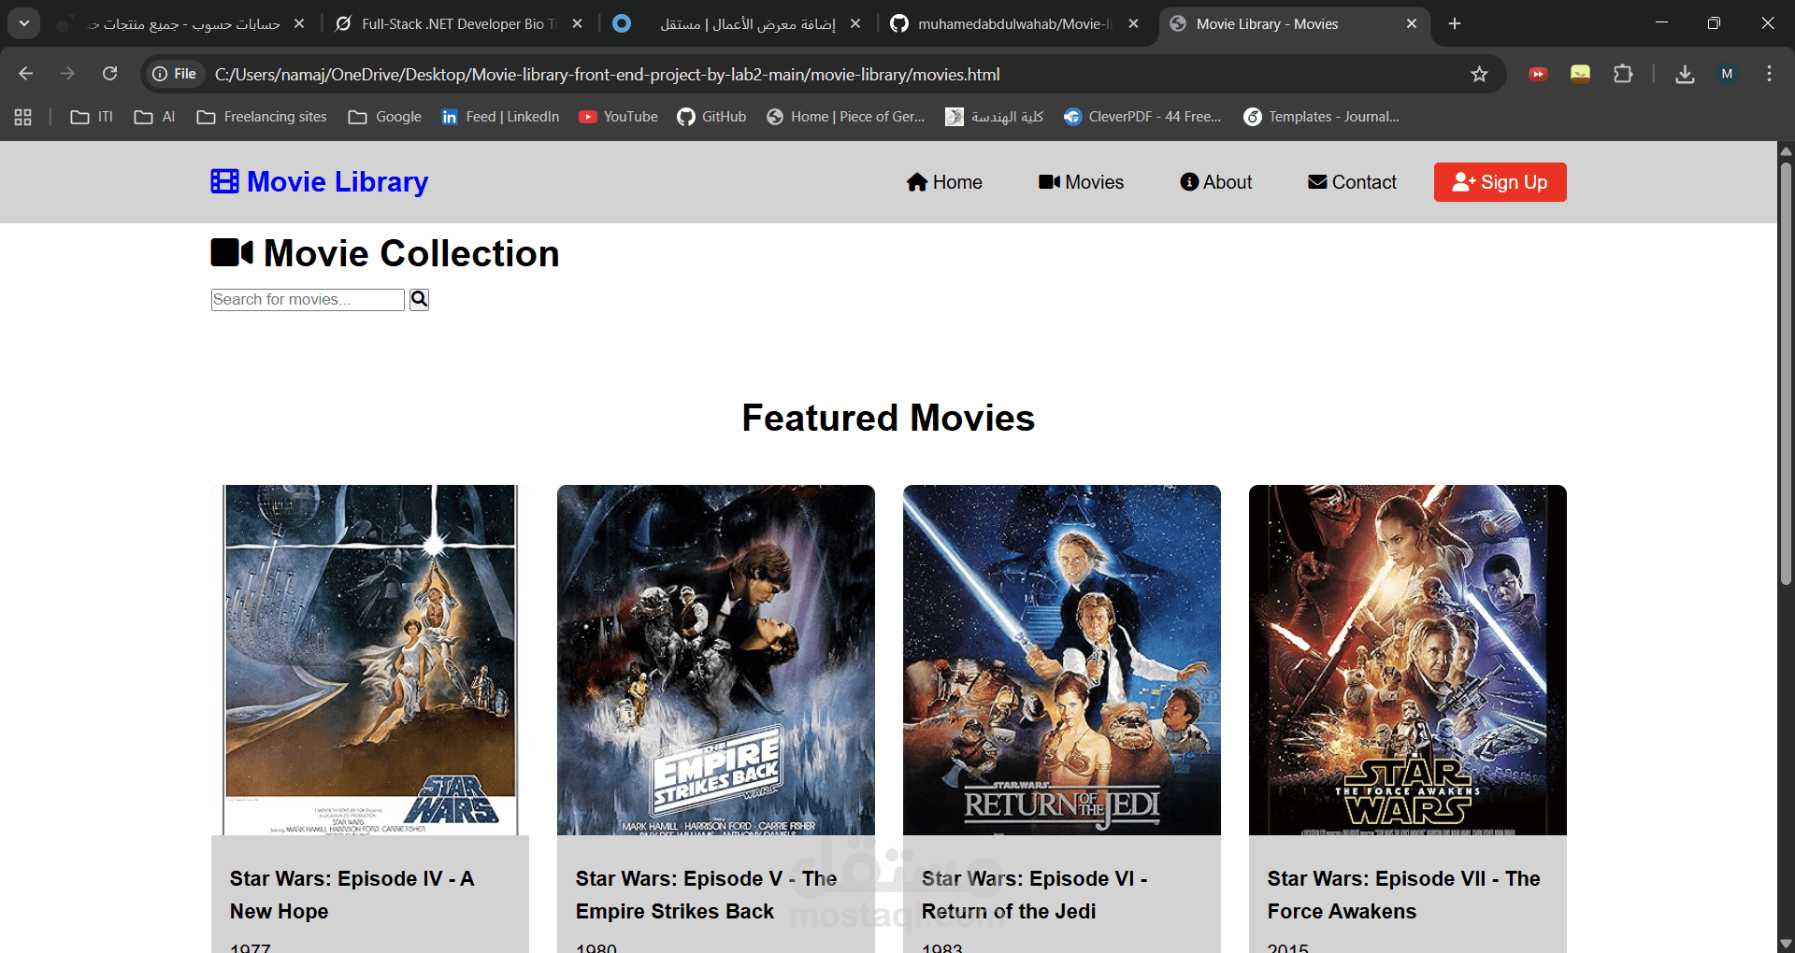Screen dimensions: 1795x953
Task: Open the Contact page link
Action: coord(1352,182)
